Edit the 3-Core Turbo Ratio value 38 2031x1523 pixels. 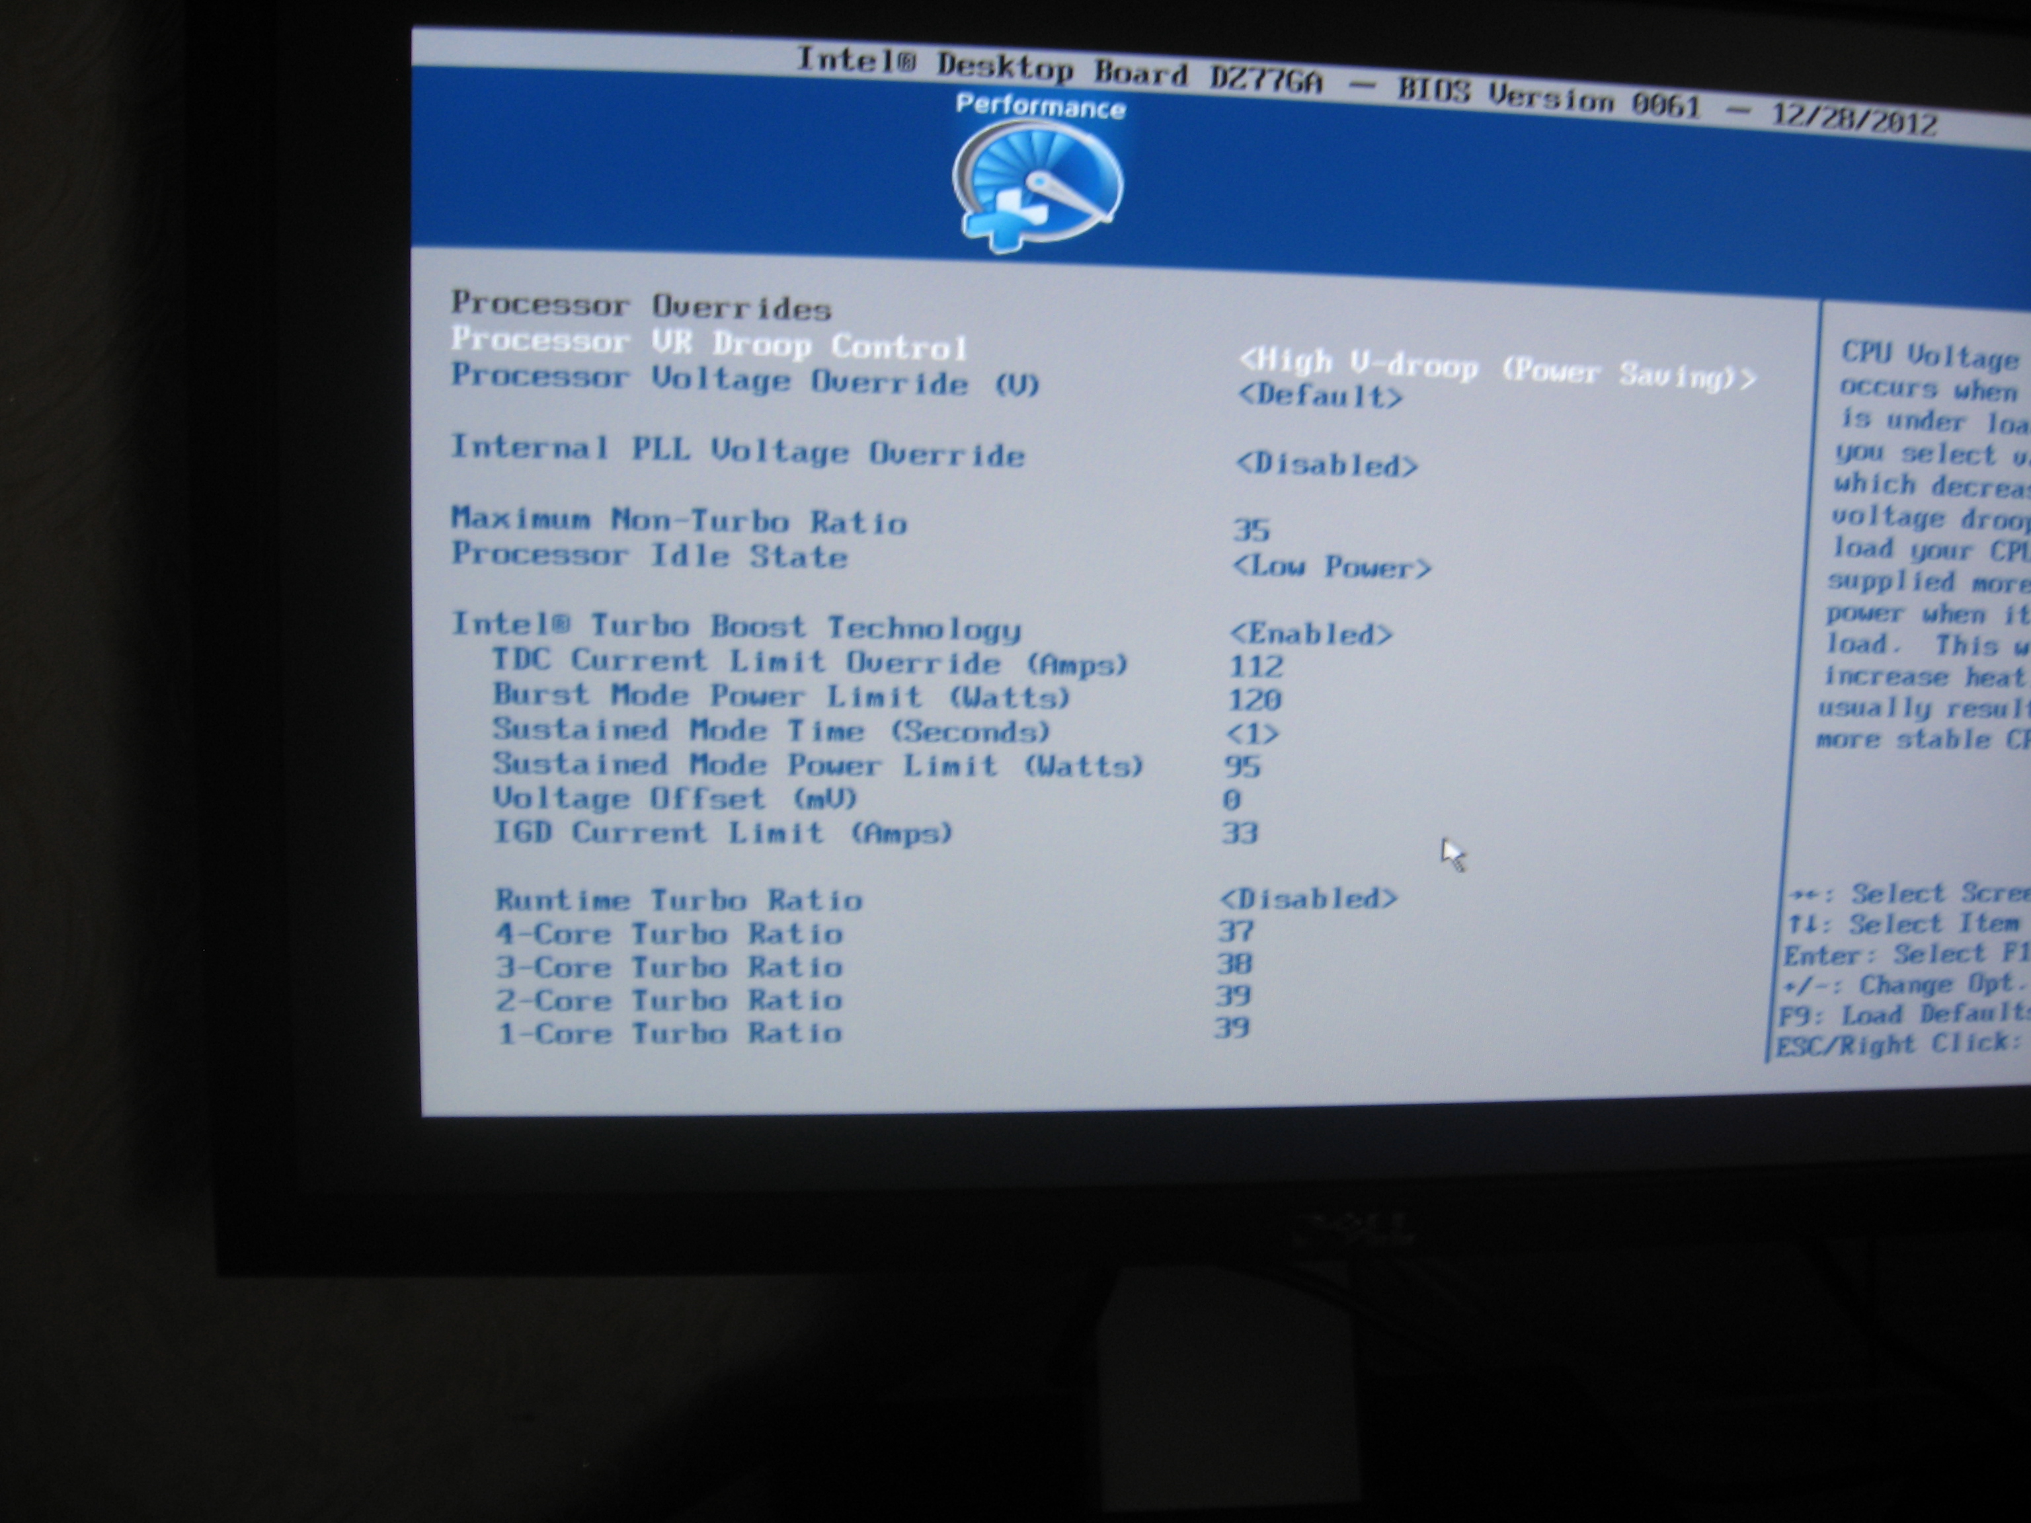pos(1234,963)
